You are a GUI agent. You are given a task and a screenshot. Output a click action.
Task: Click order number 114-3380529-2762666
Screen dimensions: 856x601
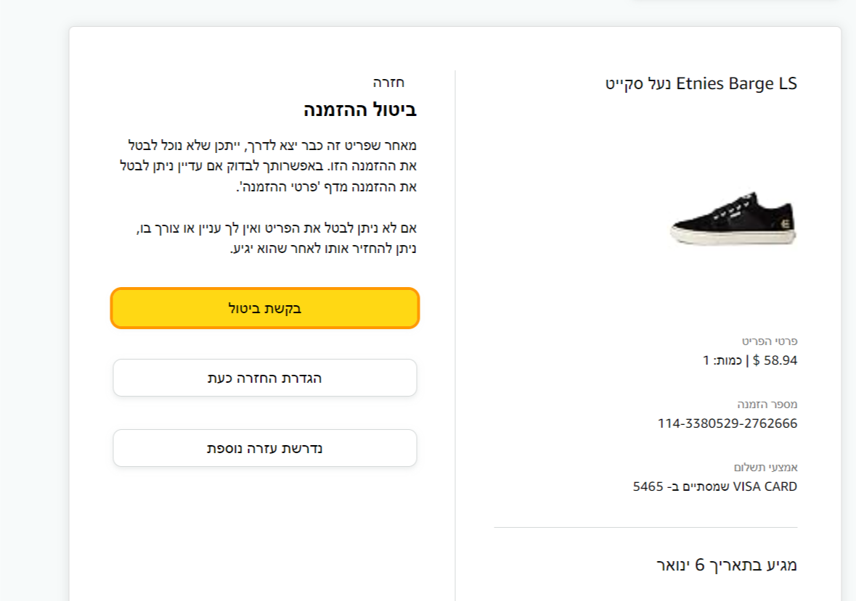727,423
